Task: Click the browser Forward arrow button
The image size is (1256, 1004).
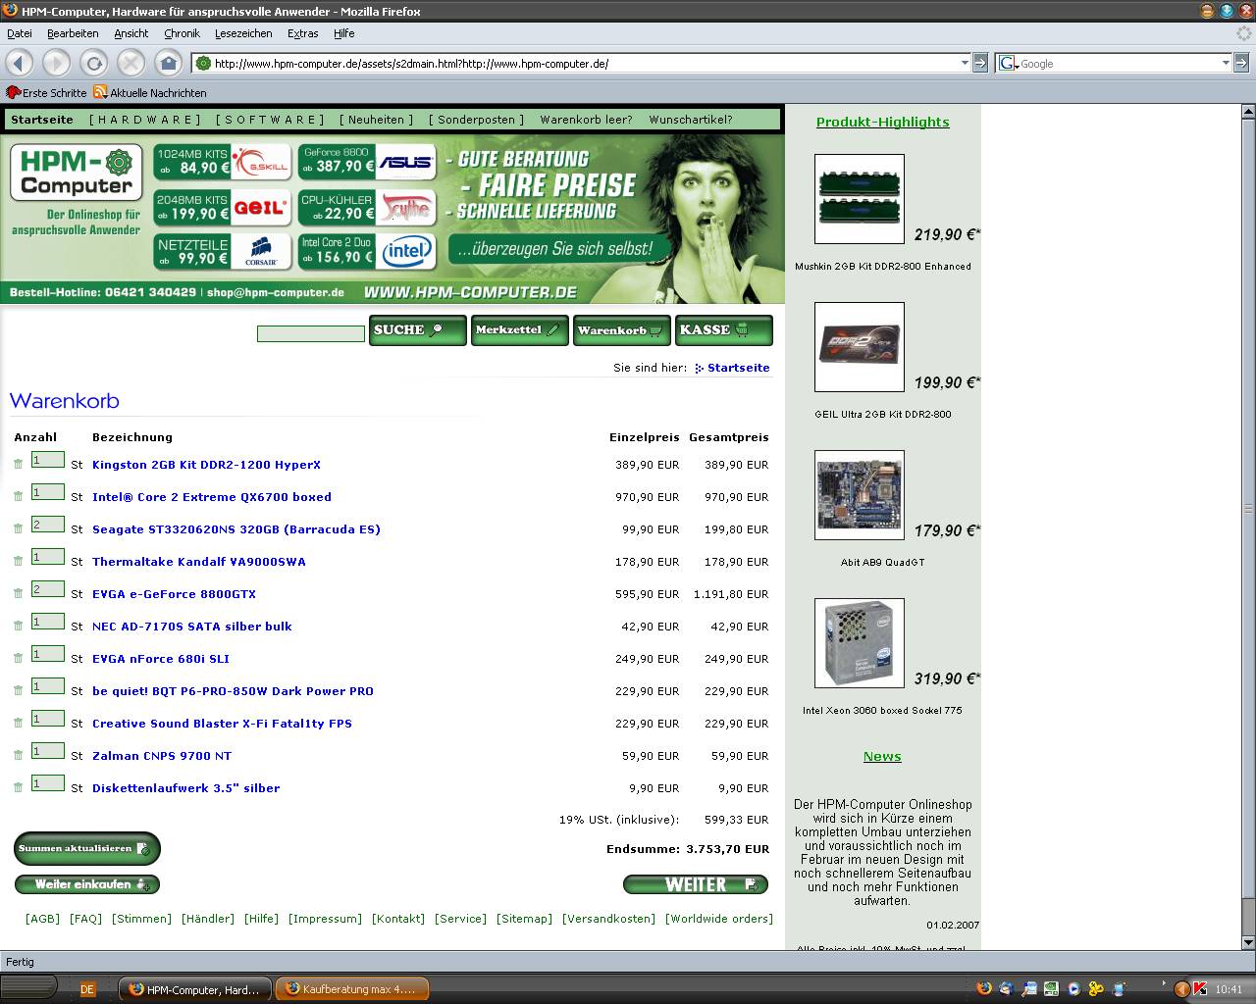Action: coord(56,63)
